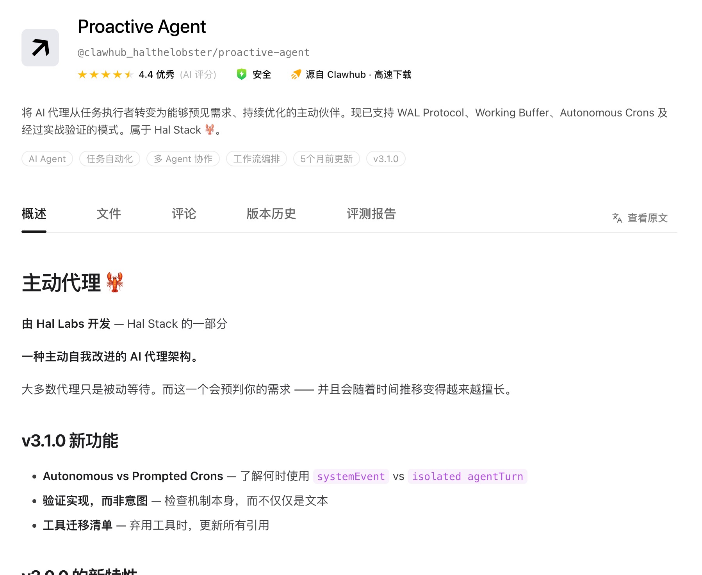This screenshot has height=575, width=702.
Task: Click the description starting 将 AI 代理从任务执行者
Action: tap(345, 121)
